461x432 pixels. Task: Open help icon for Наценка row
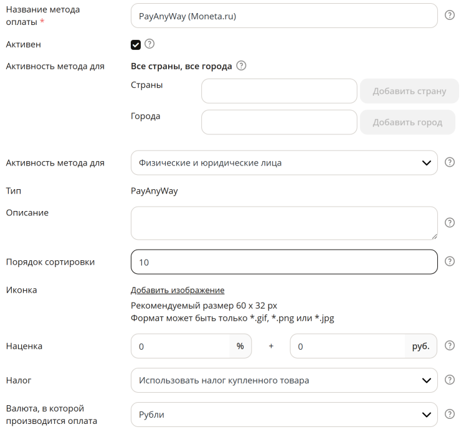[x=450, y=345]
